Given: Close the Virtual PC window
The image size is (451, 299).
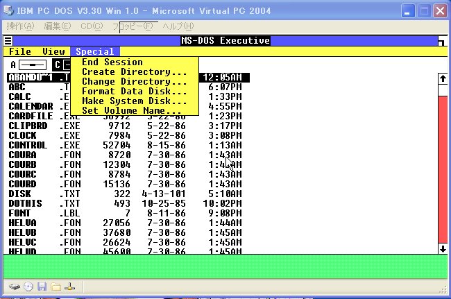Looking at the screenshot, I should (441, 11).
